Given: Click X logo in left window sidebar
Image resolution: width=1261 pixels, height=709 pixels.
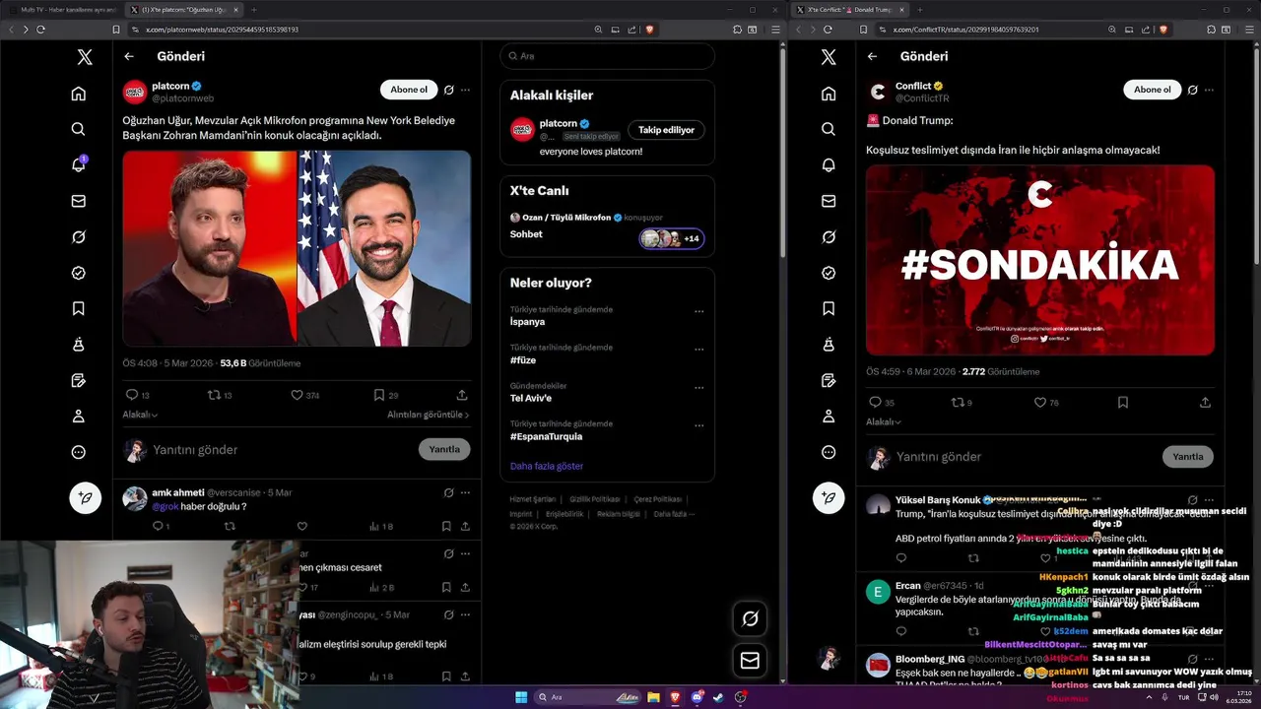Looking at the screenshot, I should pyautogui.click(x=85, y=57).
